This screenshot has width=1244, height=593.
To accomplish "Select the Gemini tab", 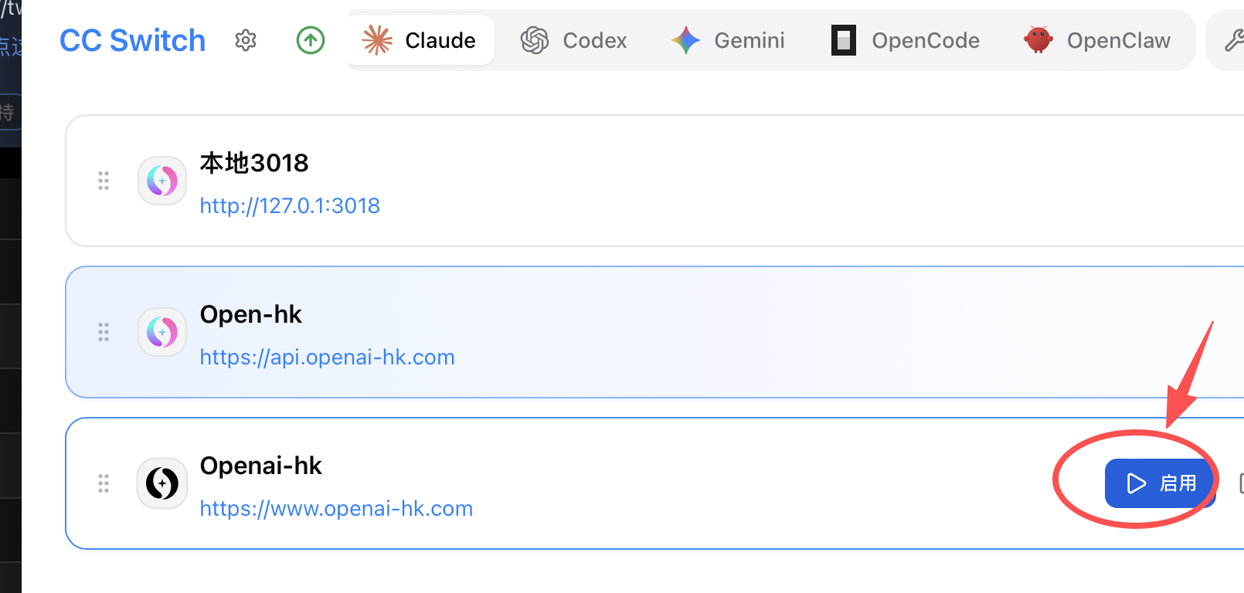I will (728, 40).
